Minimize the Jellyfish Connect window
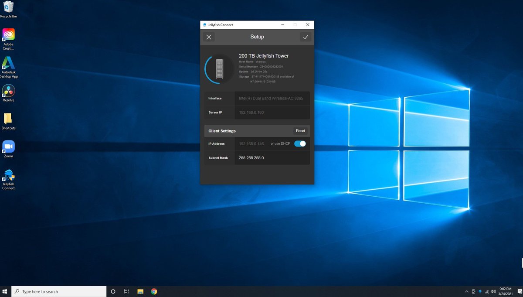Image resolution: width=523 pixels, height=297 pixels. (282, 25)
